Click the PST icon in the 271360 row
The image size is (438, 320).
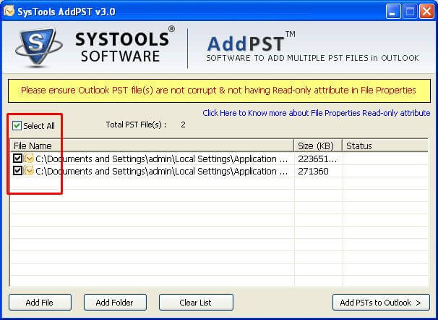point(28,171)
